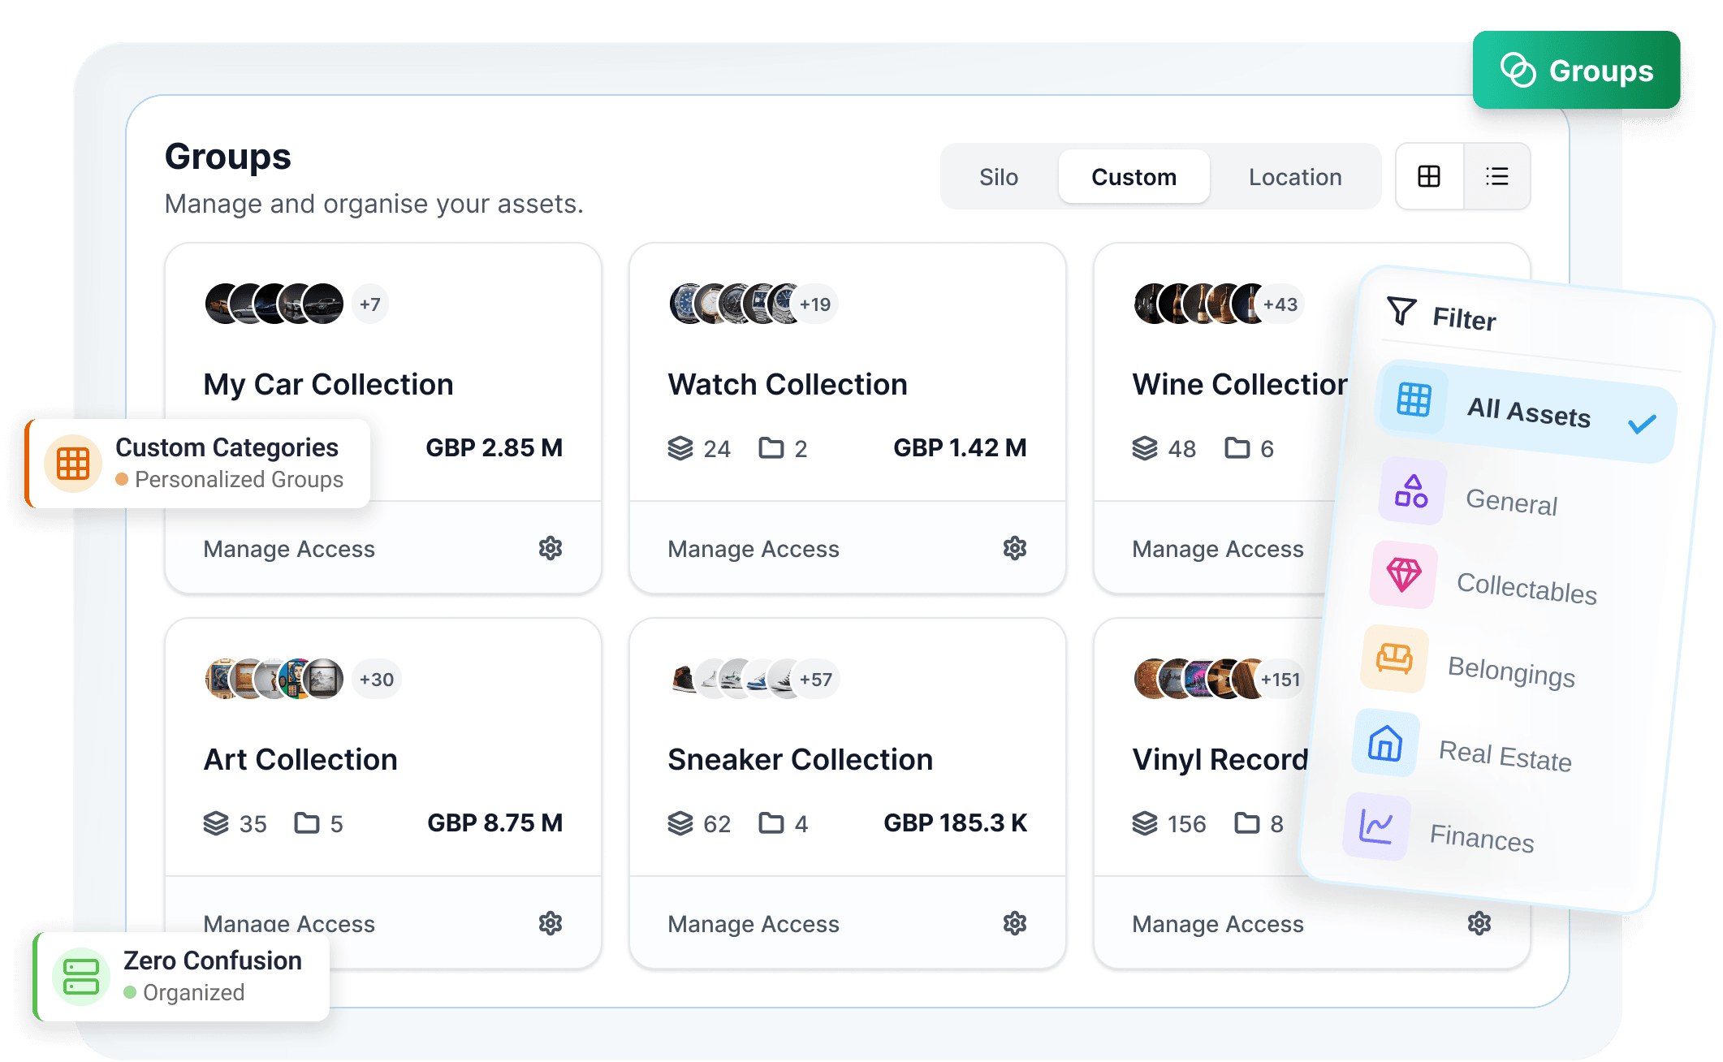
Task: Click the All Assets grid icon
Action: (x=1414, y=399)
